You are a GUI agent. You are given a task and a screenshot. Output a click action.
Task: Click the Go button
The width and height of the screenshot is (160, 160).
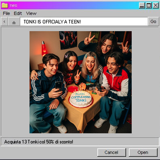click(x=153, y=21)
